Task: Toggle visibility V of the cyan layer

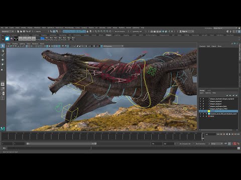Action: point(200,113)
